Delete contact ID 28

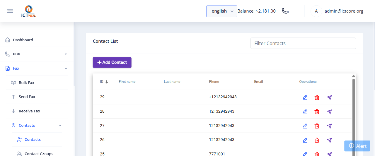[317, 112]
